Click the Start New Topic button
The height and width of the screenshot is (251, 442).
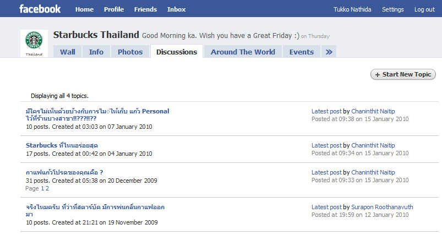(x=403, y=74)
